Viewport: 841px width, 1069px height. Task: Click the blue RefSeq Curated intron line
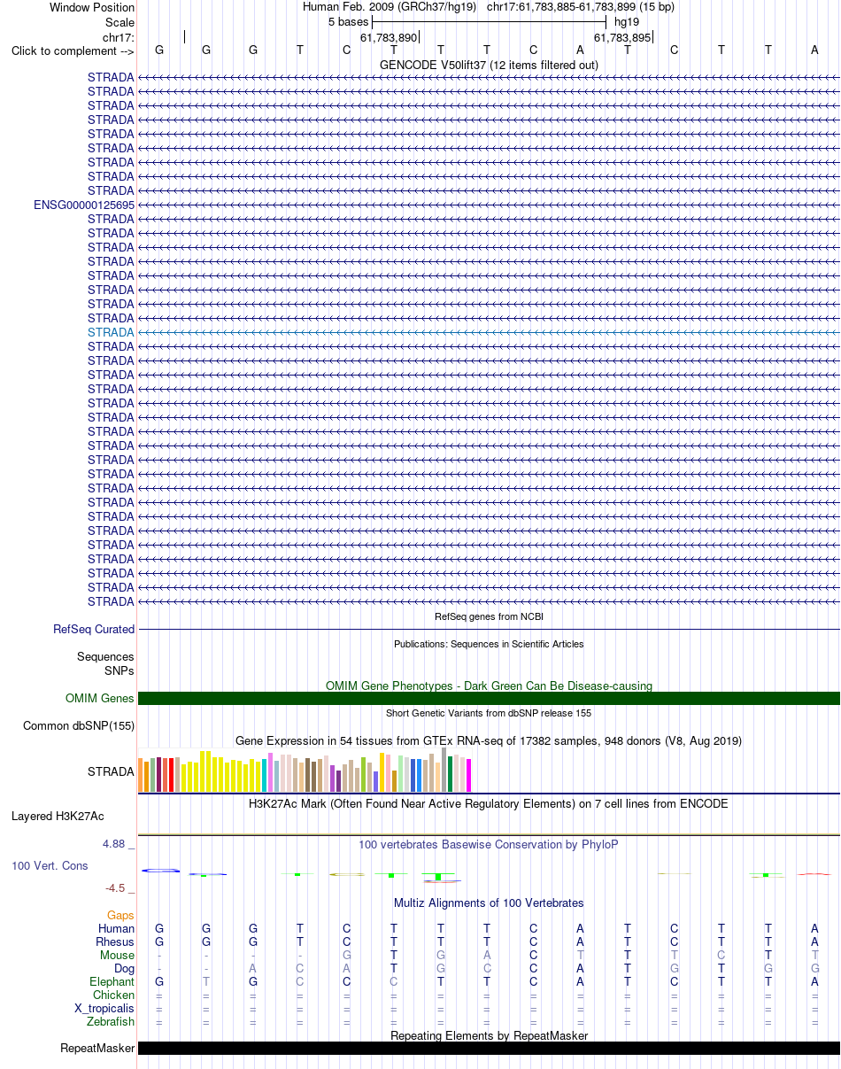pos(489,629)
